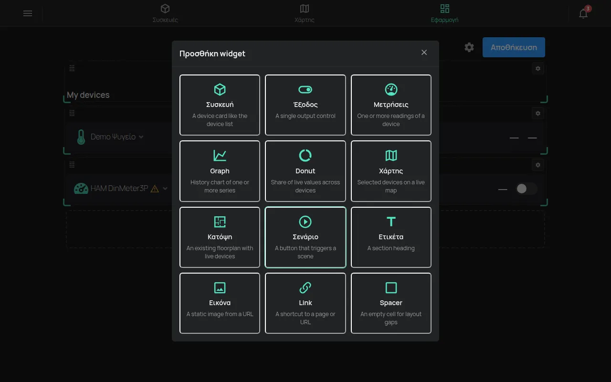Choose the Έξοδος output control widget

point(305,105)
